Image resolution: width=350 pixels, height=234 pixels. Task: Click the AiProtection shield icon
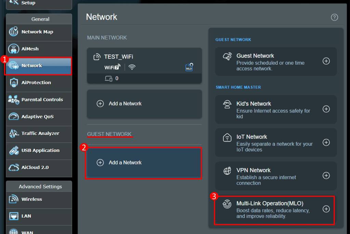point(14,83)
